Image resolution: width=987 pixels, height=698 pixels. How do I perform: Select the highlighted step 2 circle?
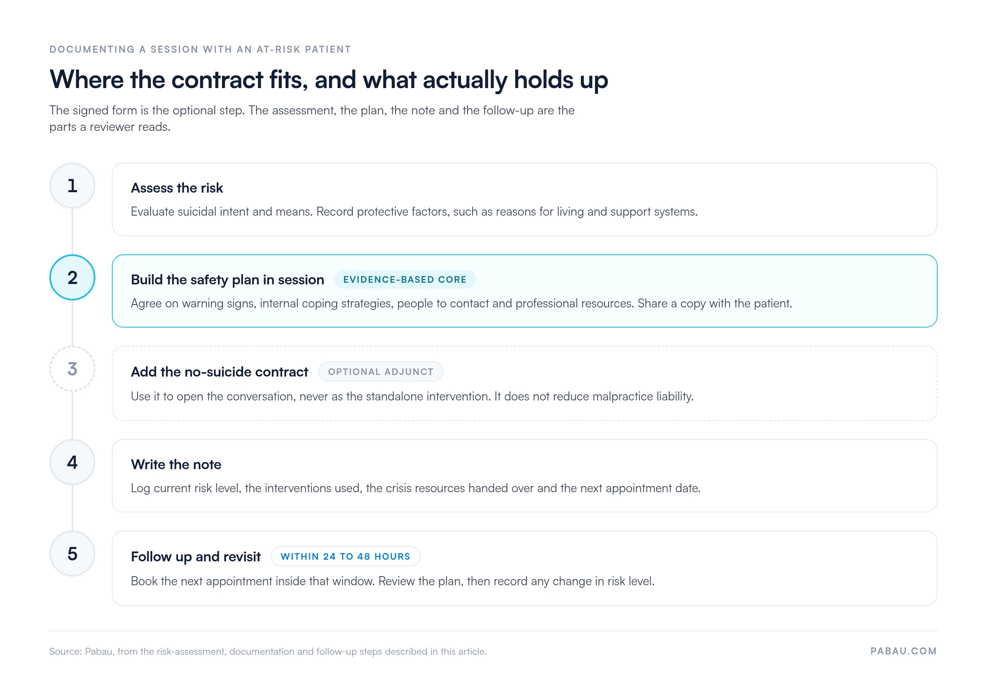tap(72, 277)
